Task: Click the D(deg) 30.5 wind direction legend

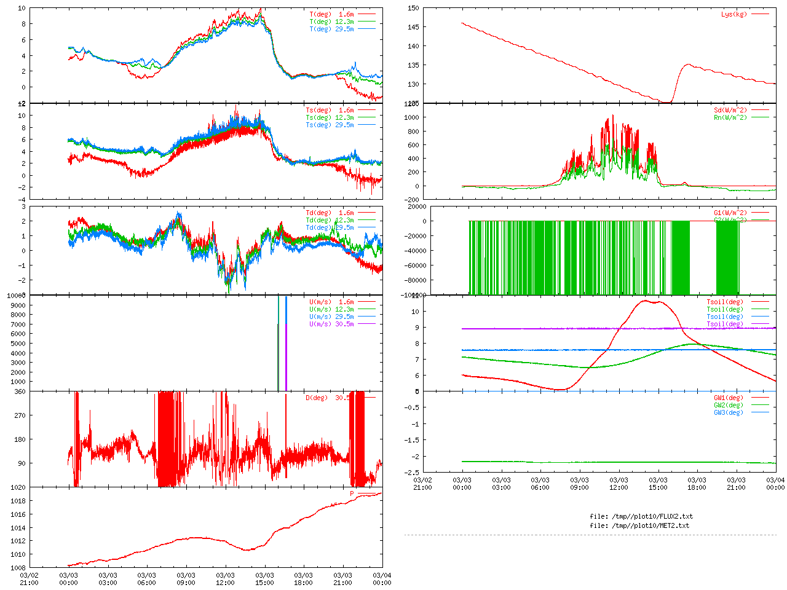Action: click(328, 398)
